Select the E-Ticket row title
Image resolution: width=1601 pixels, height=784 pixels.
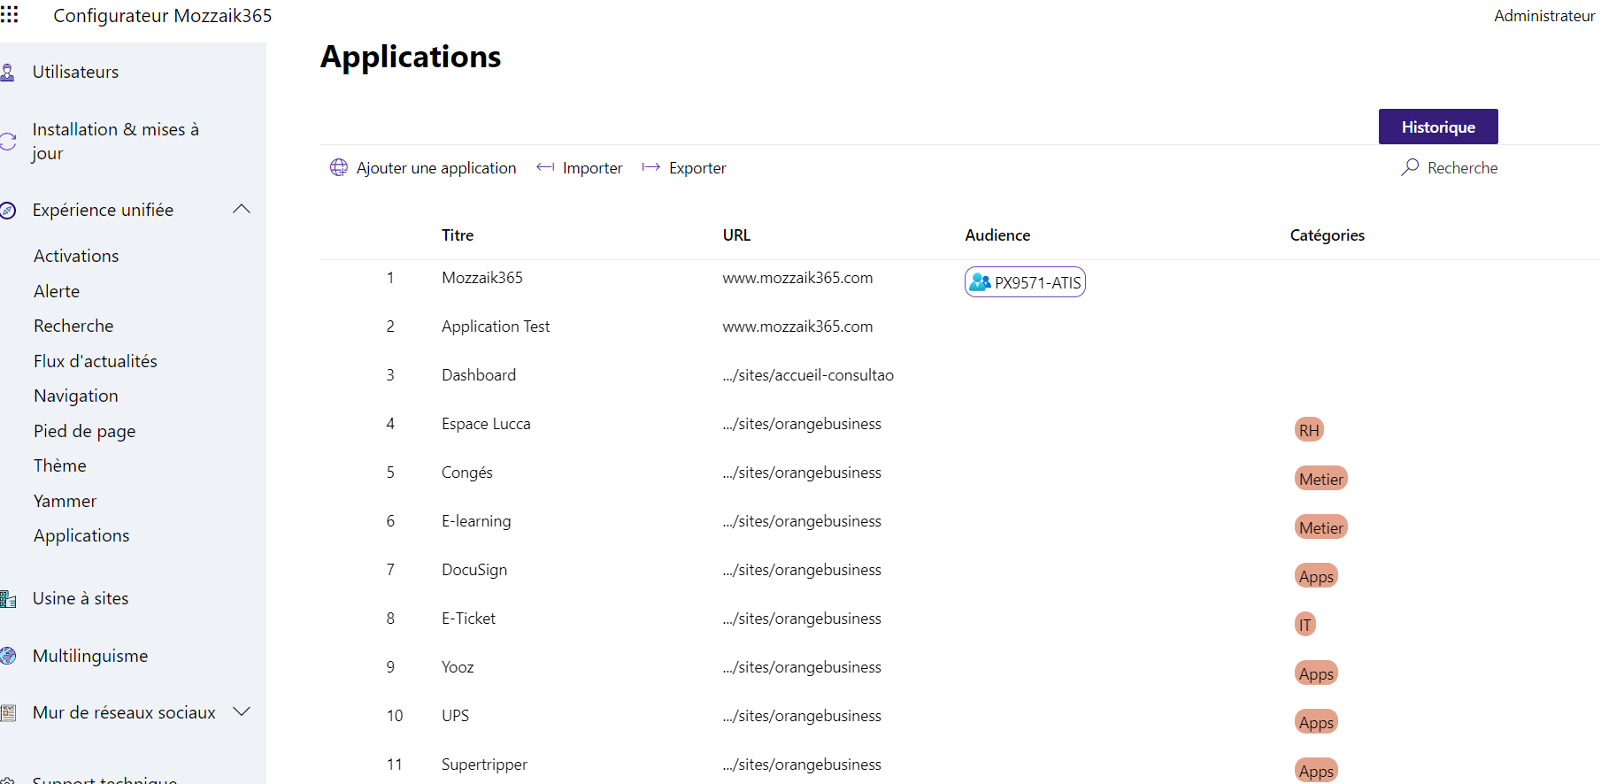click(469, 619)
